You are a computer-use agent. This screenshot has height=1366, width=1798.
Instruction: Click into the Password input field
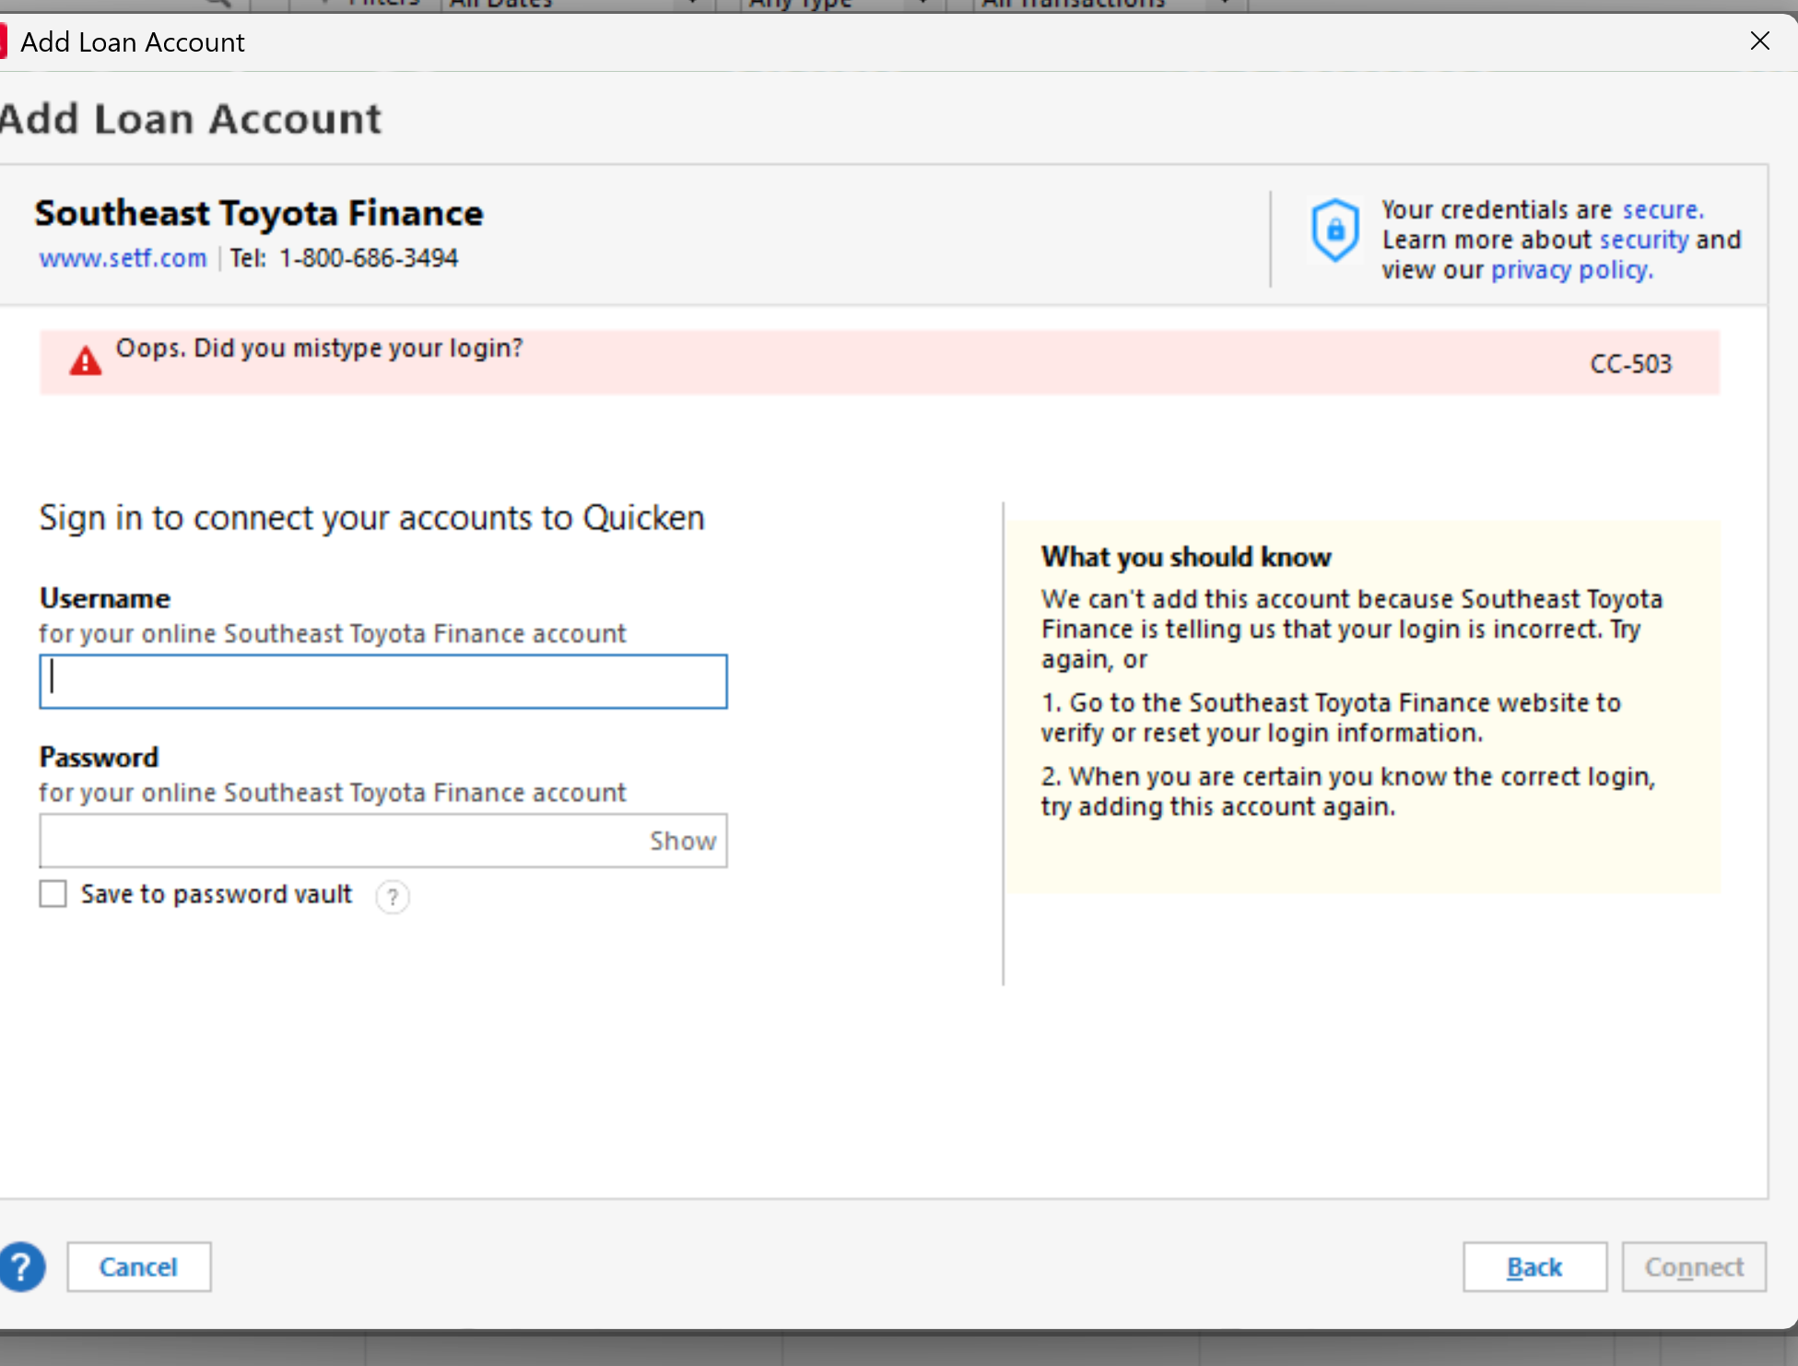[x=341, y=841]
